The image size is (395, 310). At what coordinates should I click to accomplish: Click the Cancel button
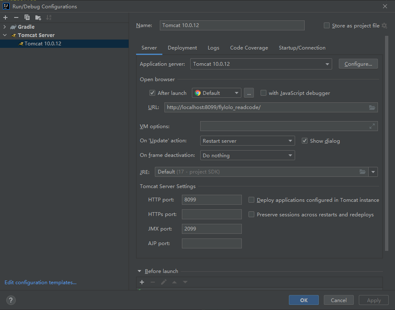[x=338, y=300]
